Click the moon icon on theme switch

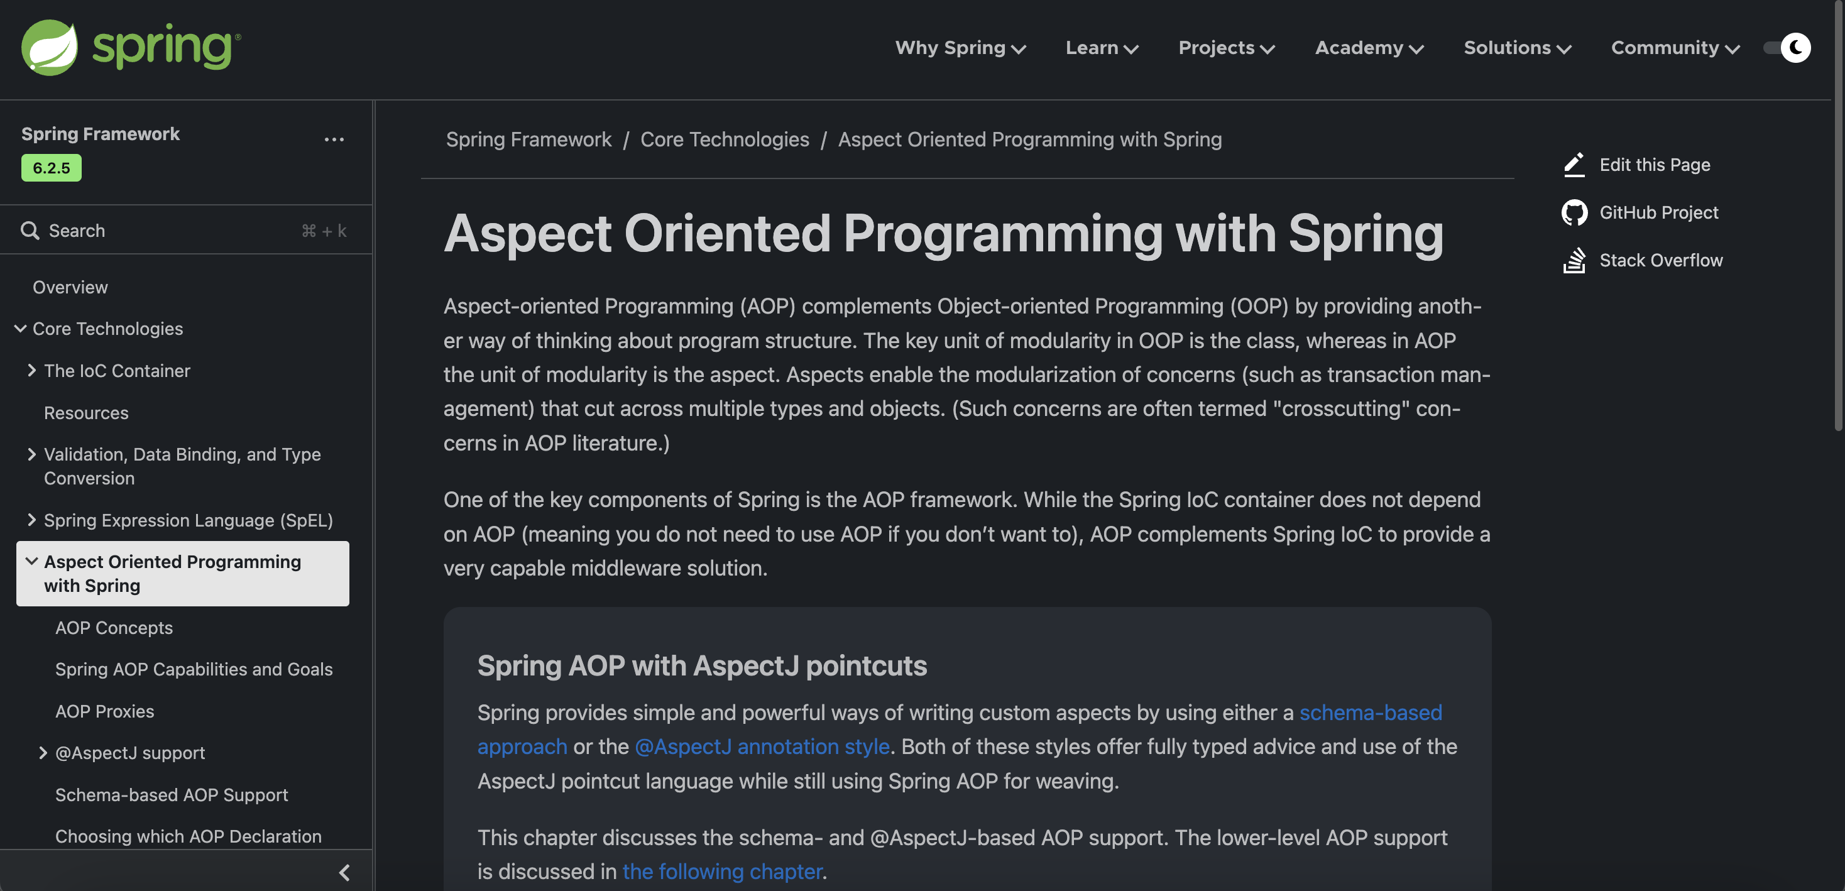(1795, 48)
